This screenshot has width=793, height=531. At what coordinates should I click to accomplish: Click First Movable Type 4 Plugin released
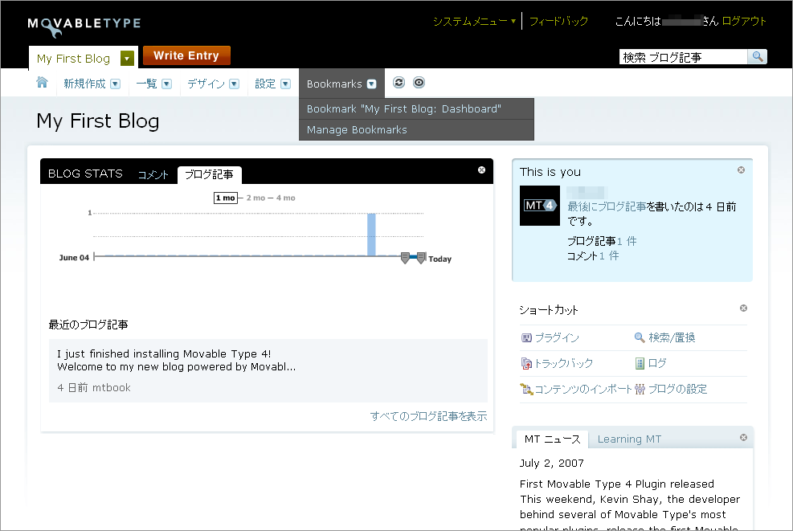(617, 484)
